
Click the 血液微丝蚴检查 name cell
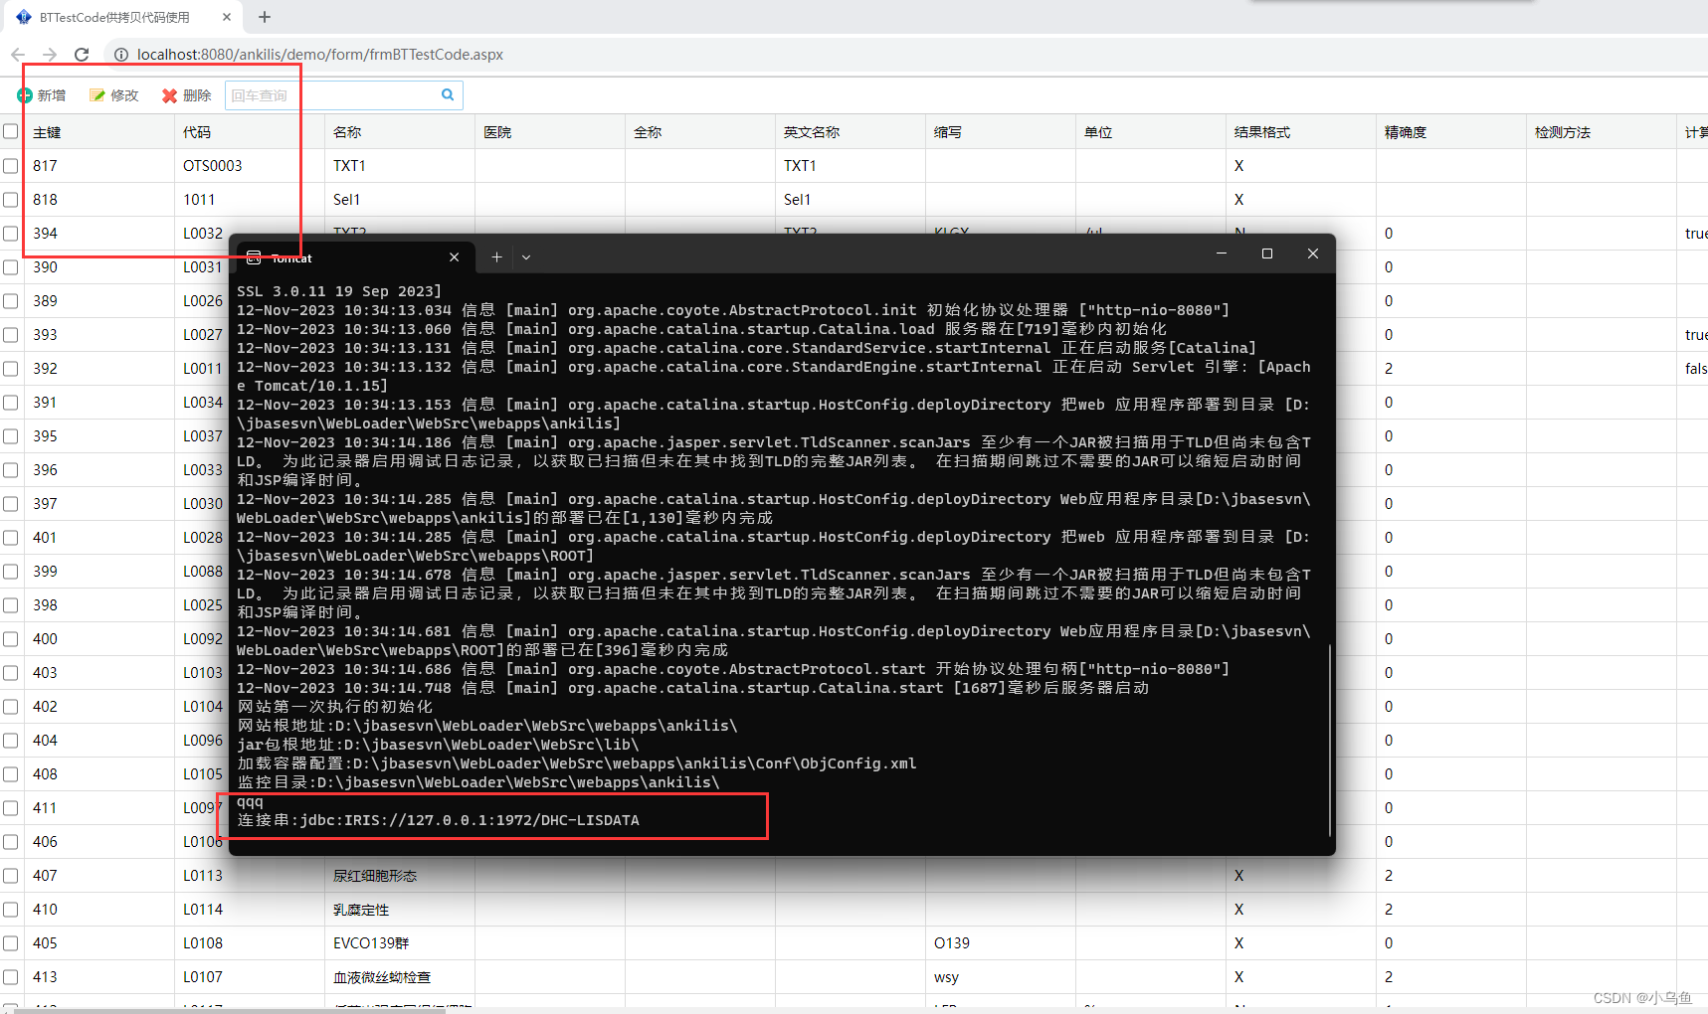(400, 977)
